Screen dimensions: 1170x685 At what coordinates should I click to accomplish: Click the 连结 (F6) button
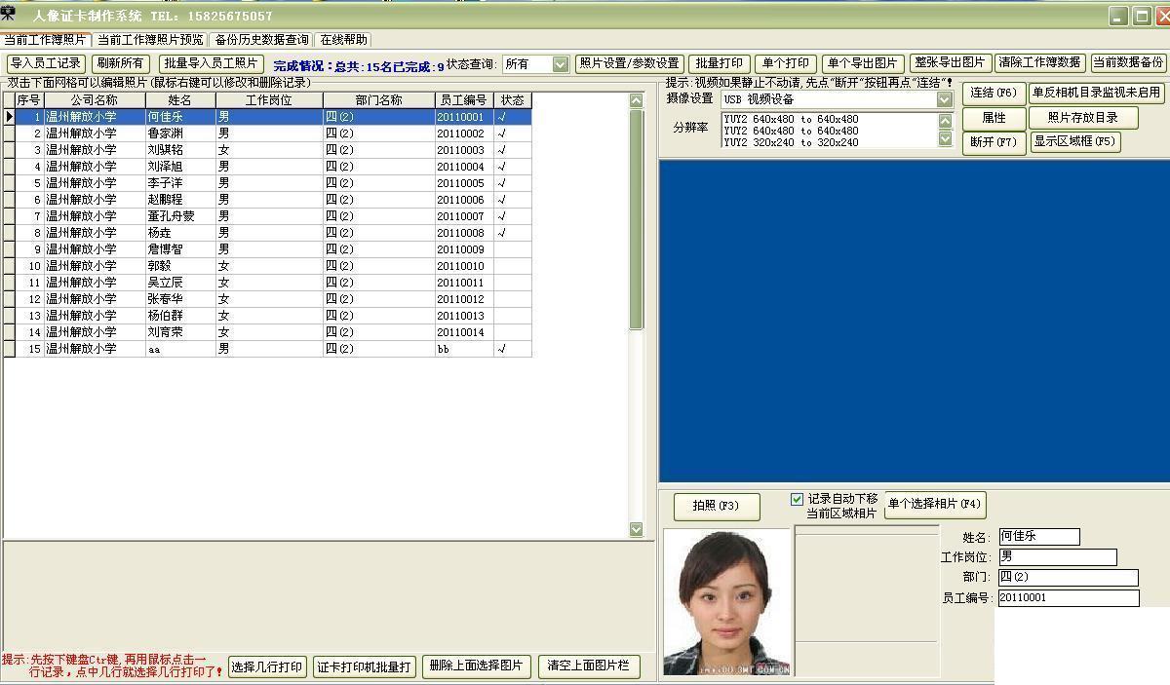point(994,93)
